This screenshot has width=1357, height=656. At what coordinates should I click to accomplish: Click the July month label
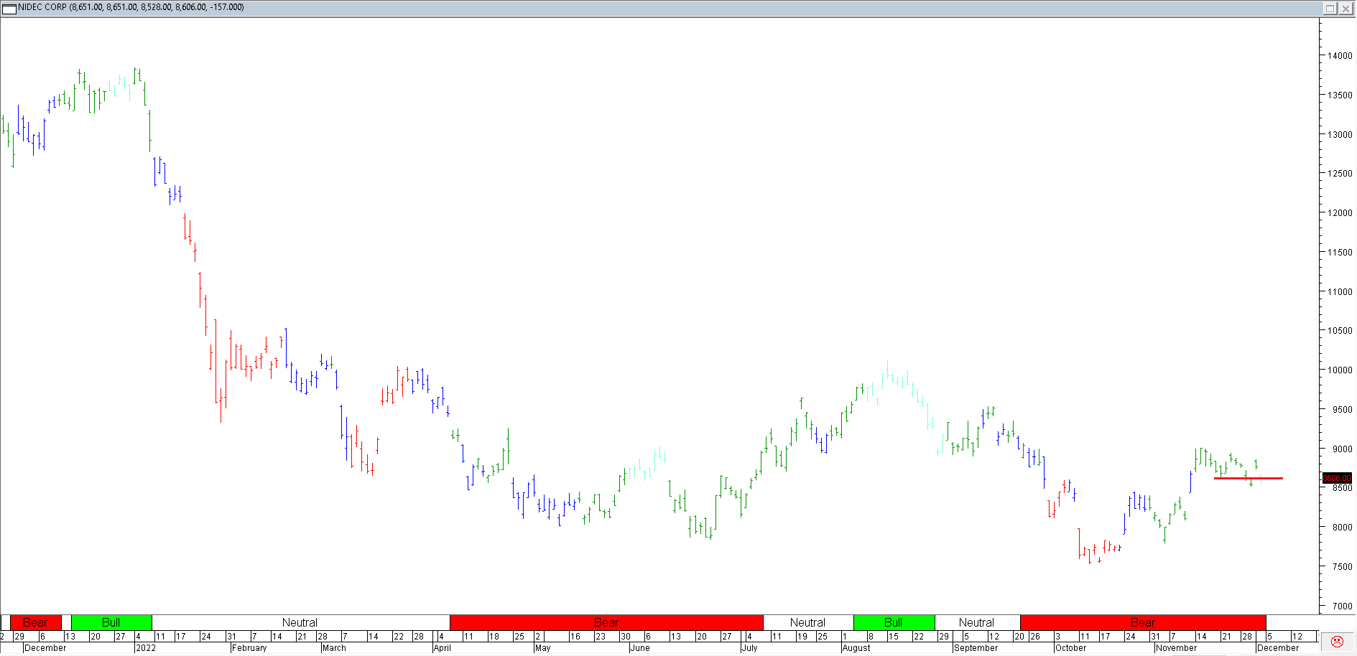click(750, 648)
